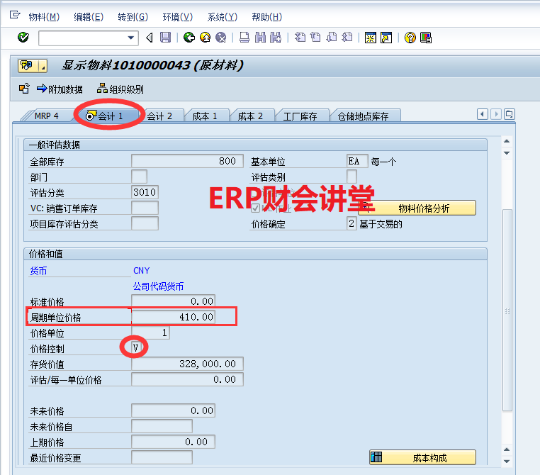
Task: Click the green Enter checkmark icon
Action: [x=23, y=38]
